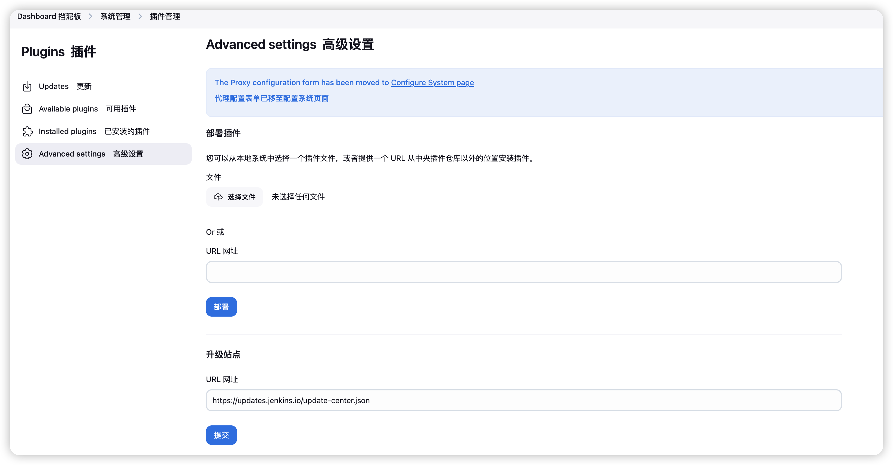Select Advanced settings 高级设置 sidebar item
893x465 pixels.
click(103, 154)
